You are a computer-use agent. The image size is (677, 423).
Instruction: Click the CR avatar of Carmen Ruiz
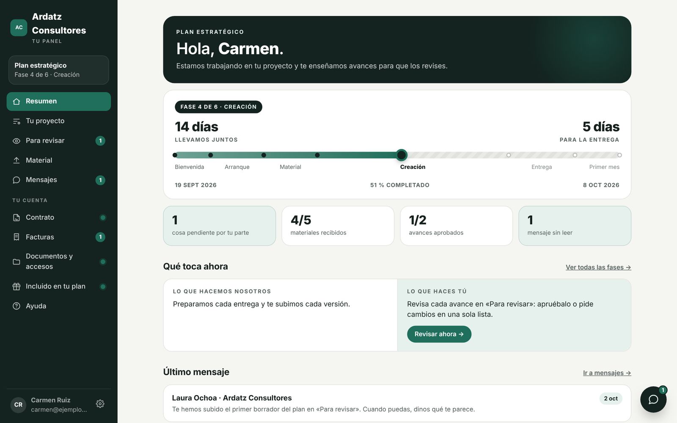tap(18, 405)
